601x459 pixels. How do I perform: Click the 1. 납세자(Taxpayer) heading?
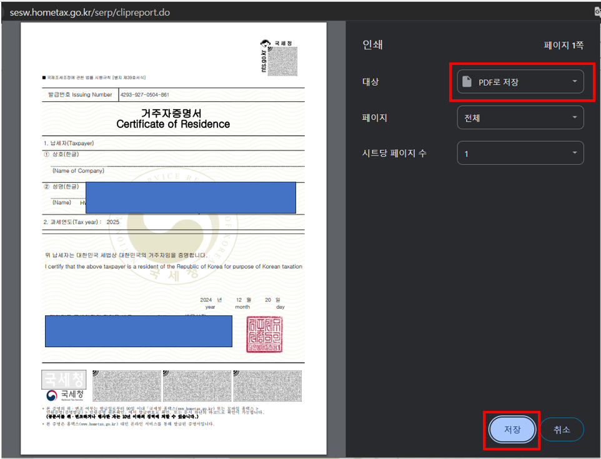[x=69, y=143]
